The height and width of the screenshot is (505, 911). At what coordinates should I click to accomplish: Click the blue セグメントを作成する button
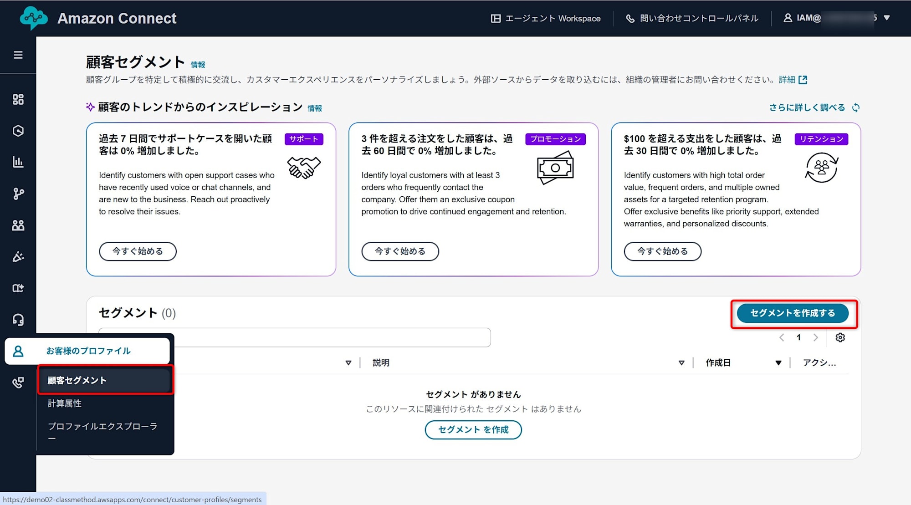(x=793, y=313)
